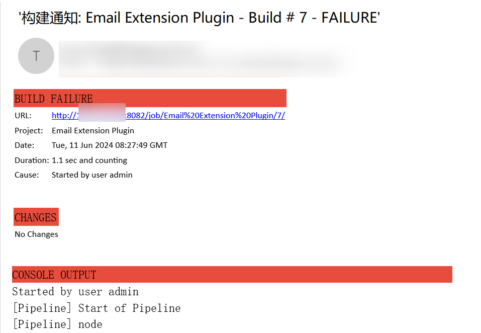Screen dimensions: 481x333
Task: Click the "URL:" field label
Action: [x=23, y=116]
